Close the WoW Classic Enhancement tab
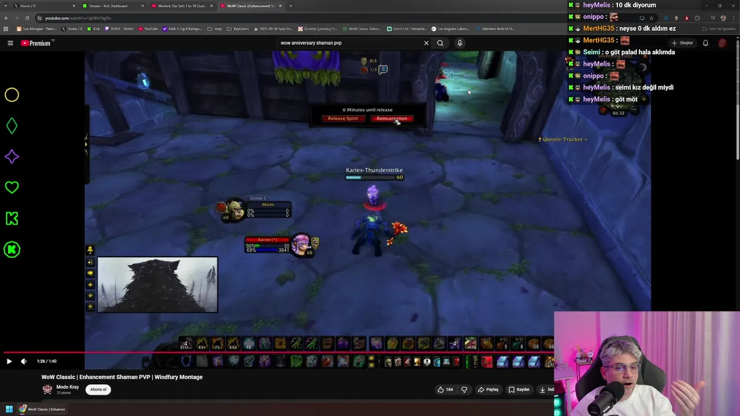The width and height of the screenshot is (740, 416). 280,6
